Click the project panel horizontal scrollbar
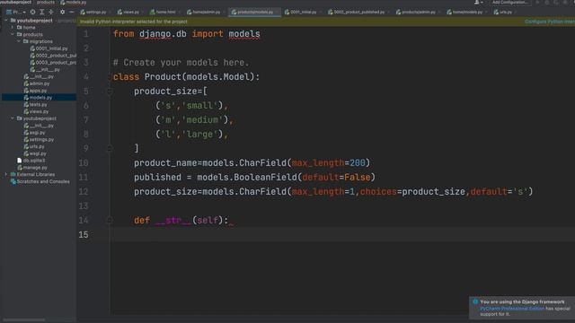This screenshot has width=575, height=323. pos(24,319)
